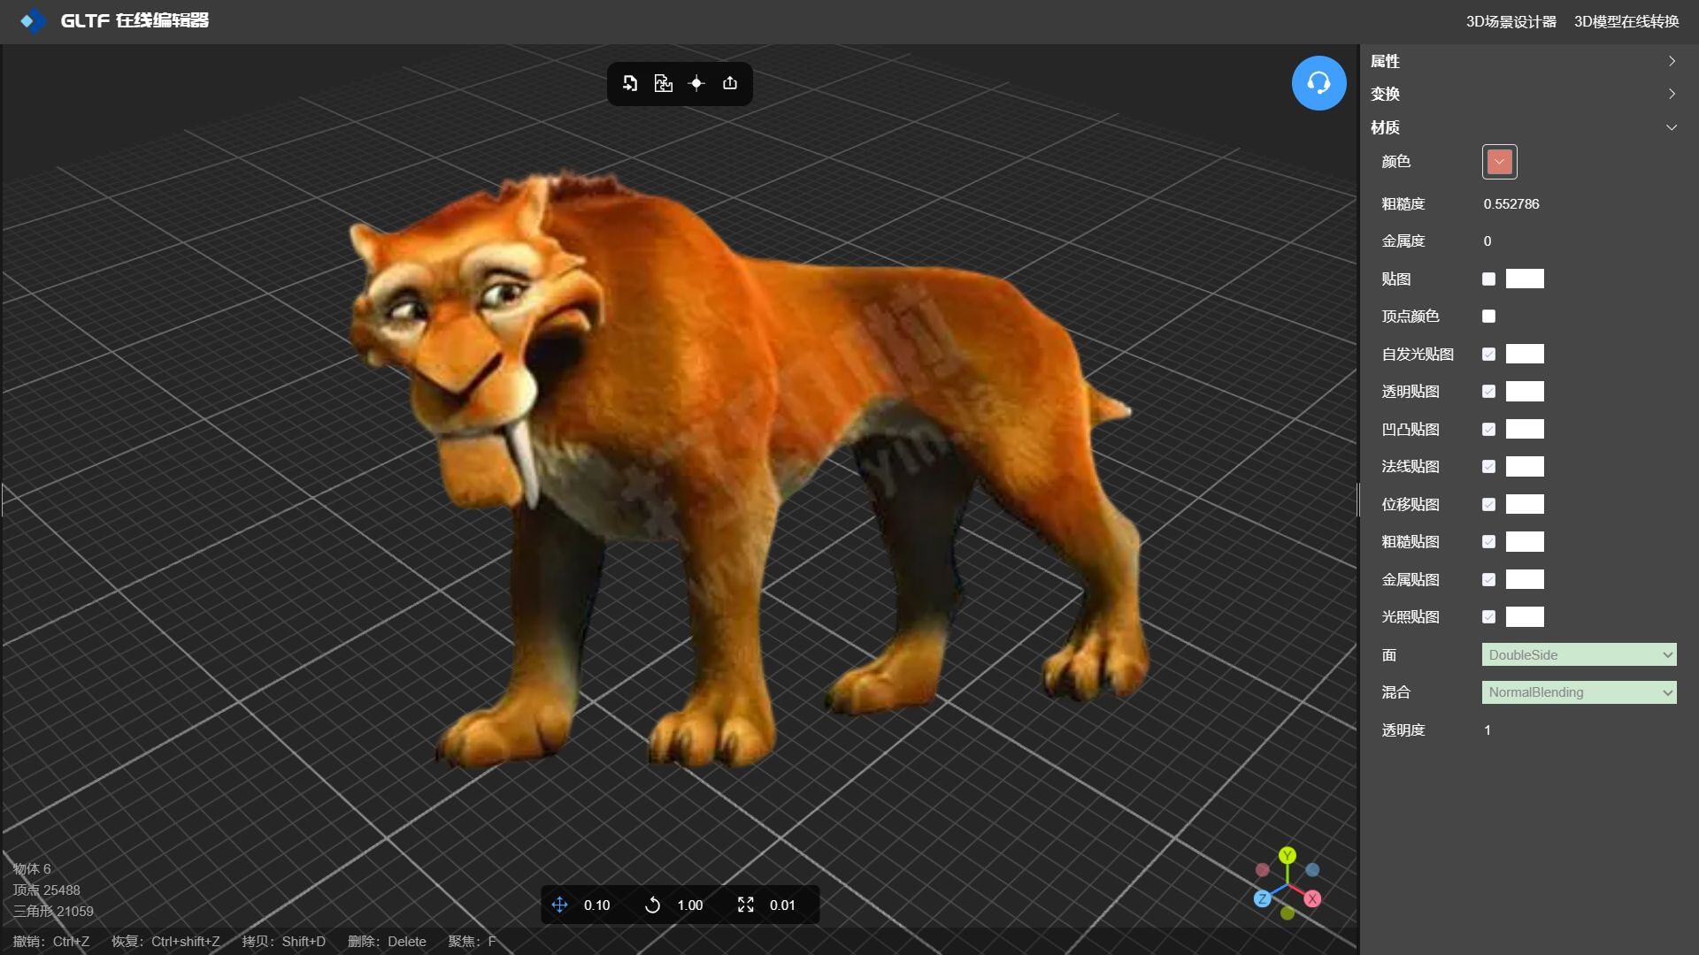Click the 透明度 value 1
The height and width of the screenshot is (955, 1699).
click(x=1488, y=730)
